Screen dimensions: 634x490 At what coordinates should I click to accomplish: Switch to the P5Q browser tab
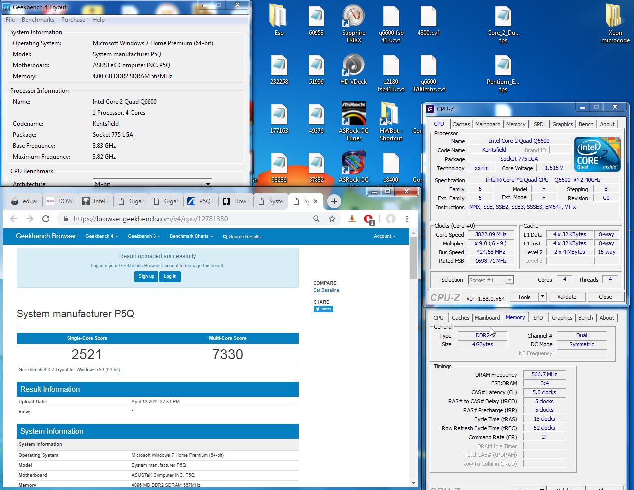click(x=201, y=201)
